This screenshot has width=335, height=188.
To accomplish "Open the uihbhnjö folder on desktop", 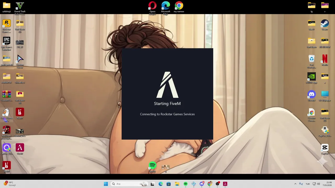I will click(x=7, y=7).
